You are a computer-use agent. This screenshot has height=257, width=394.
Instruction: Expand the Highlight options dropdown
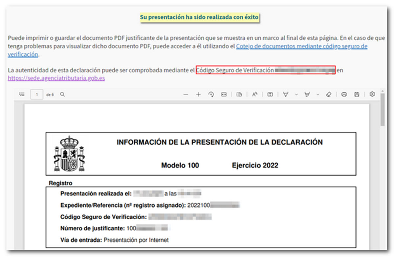pyautogui.click(x=318, y=95)
